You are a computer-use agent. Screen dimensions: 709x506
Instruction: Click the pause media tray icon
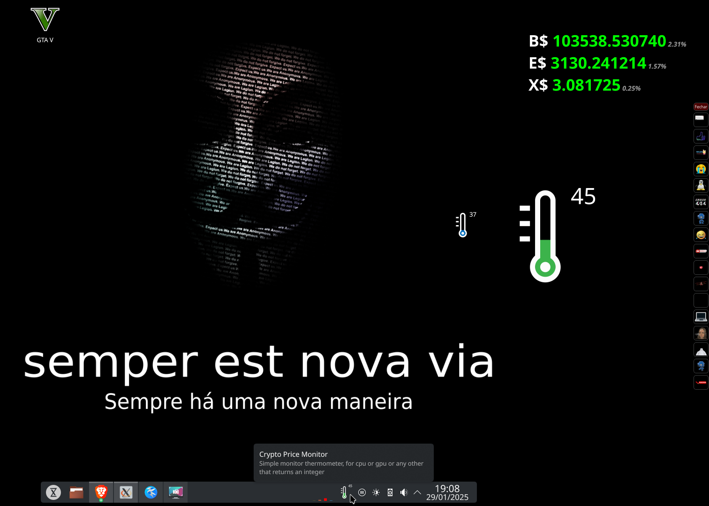point(362,492)
